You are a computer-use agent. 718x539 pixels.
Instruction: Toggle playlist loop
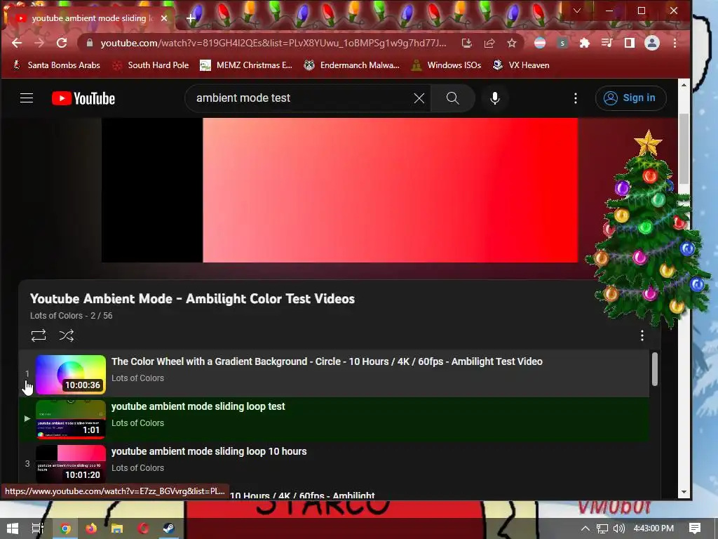point(39,335)
